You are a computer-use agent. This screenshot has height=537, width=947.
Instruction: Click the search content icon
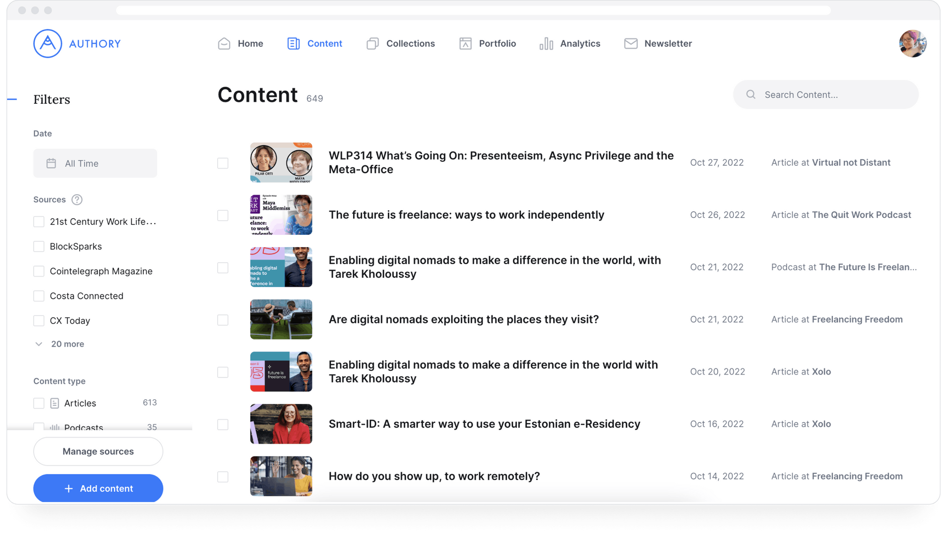click(751, 94)
